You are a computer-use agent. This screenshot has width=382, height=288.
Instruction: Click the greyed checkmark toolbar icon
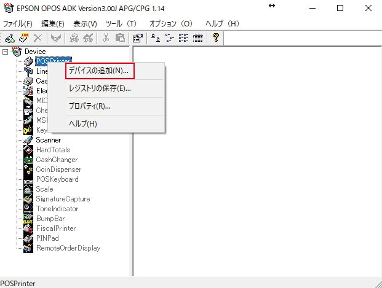pyautogui.click(x=56, y=38)
